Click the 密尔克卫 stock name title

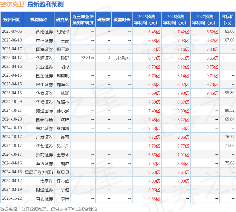click(12, 4)
